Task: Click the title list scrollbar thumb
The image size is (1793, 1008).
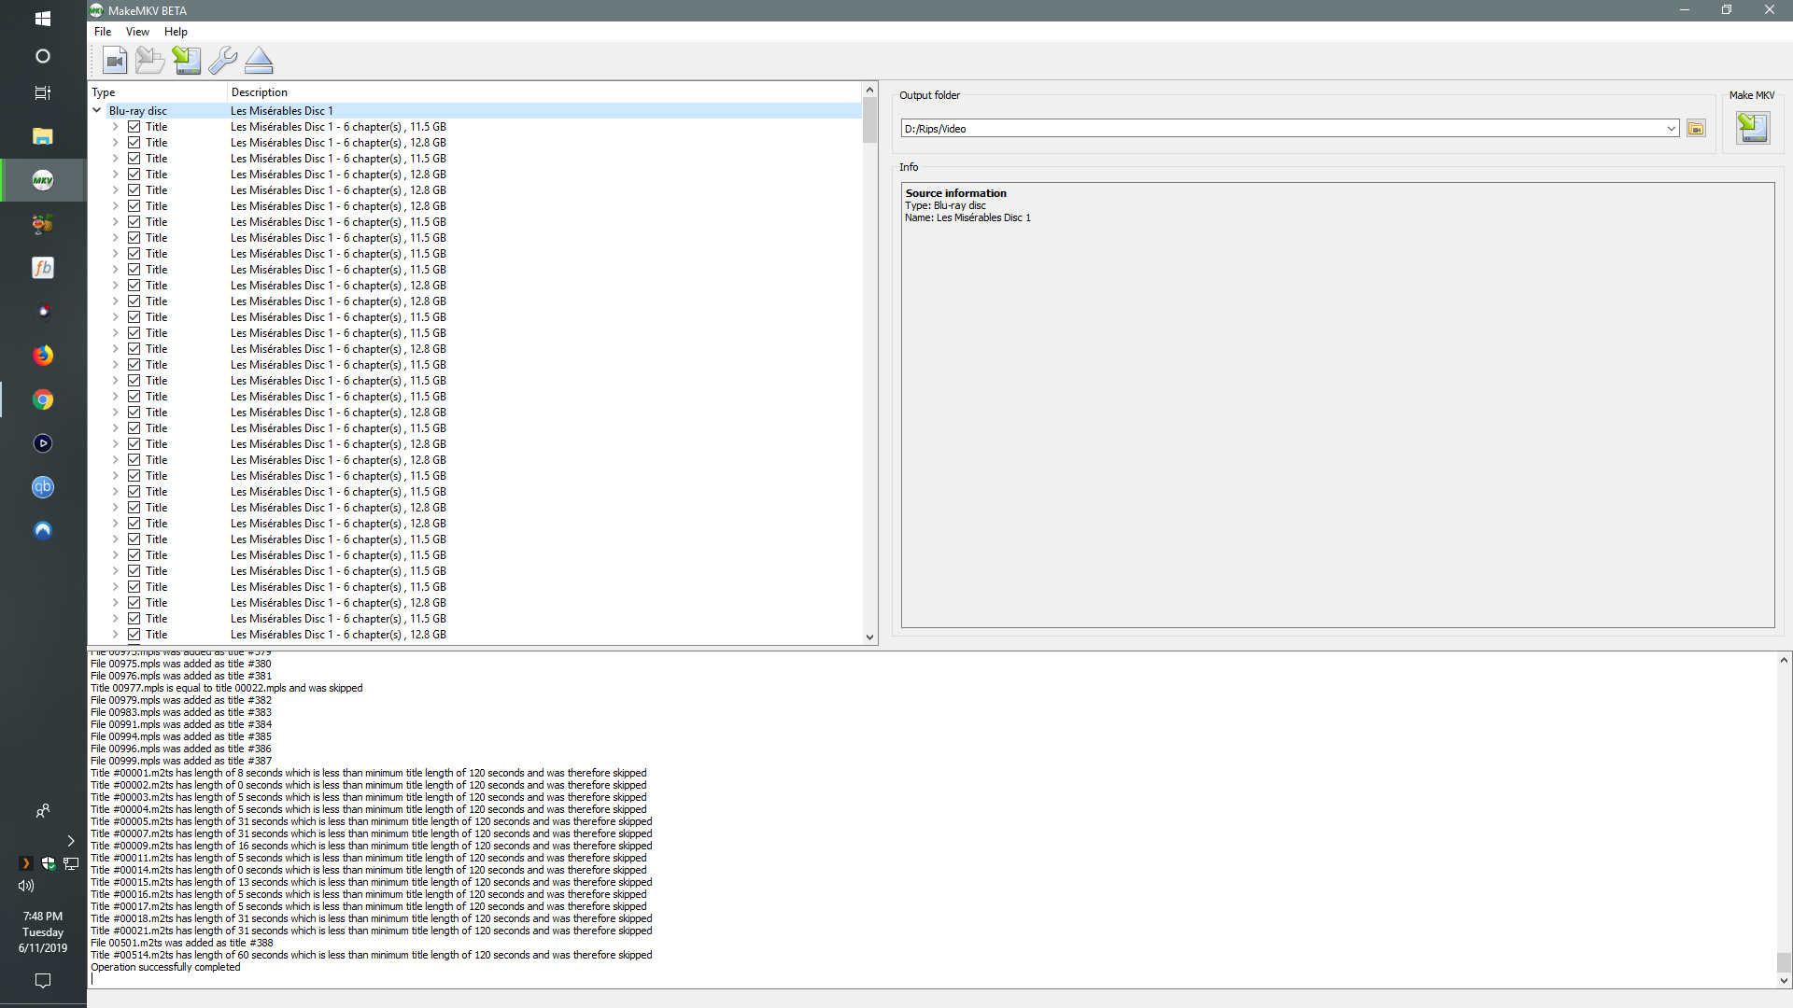Action: [869, 120]
